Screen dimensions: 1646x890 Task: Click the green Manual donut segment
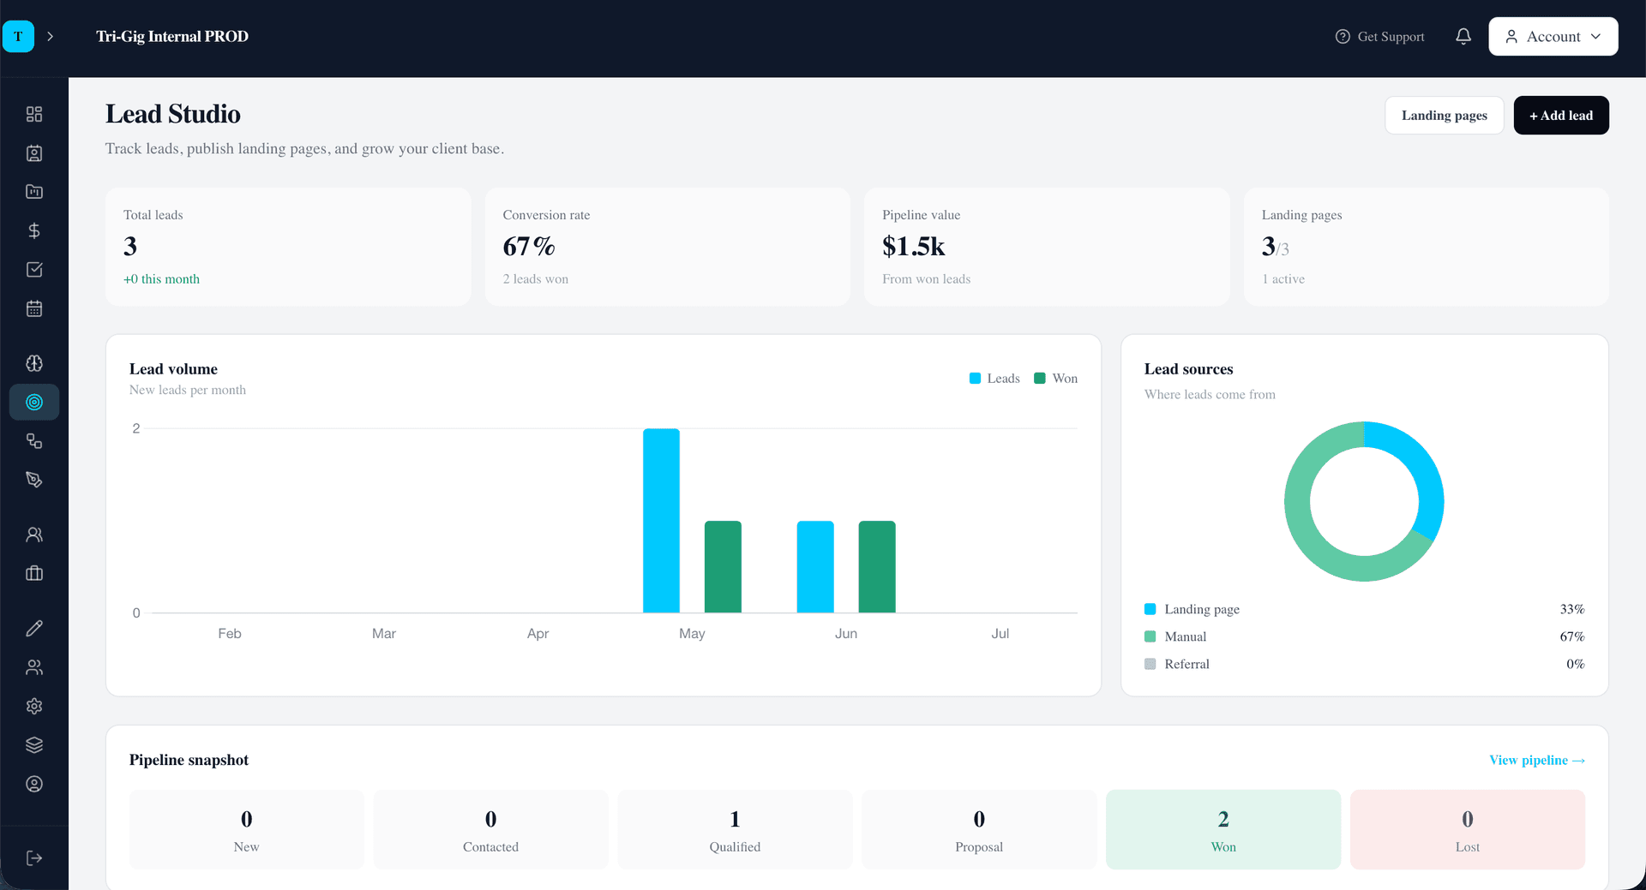[x=1303, y=528]
